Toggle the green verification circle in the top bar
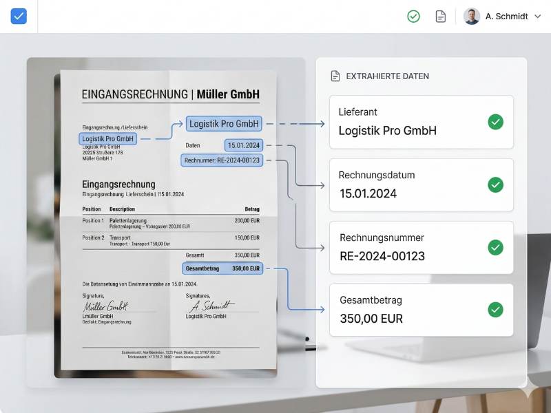 (413, 15)
